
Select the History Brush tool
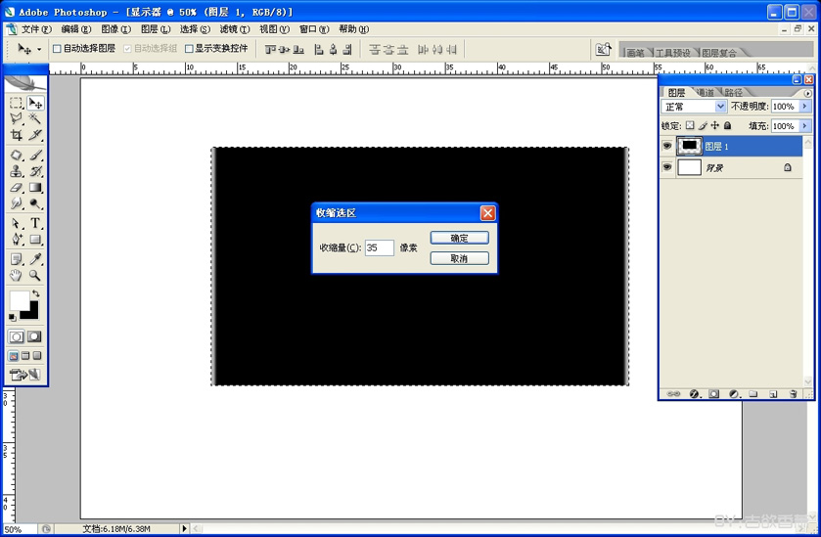(x=35, y=171)
